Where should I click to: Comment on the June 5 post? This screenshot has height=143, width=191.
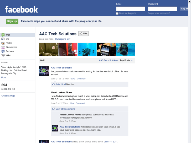pyautogui.click(x=80, y=103)
